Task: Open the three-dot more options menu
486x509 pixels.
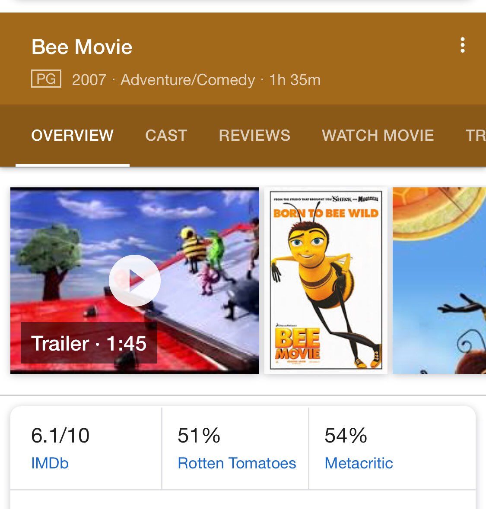Action: 462,45
